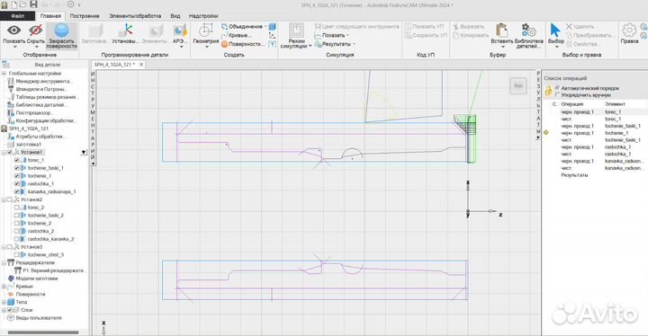648x336 pixels.
Task: Open the Правка gear settings
Action: [629, 34]
